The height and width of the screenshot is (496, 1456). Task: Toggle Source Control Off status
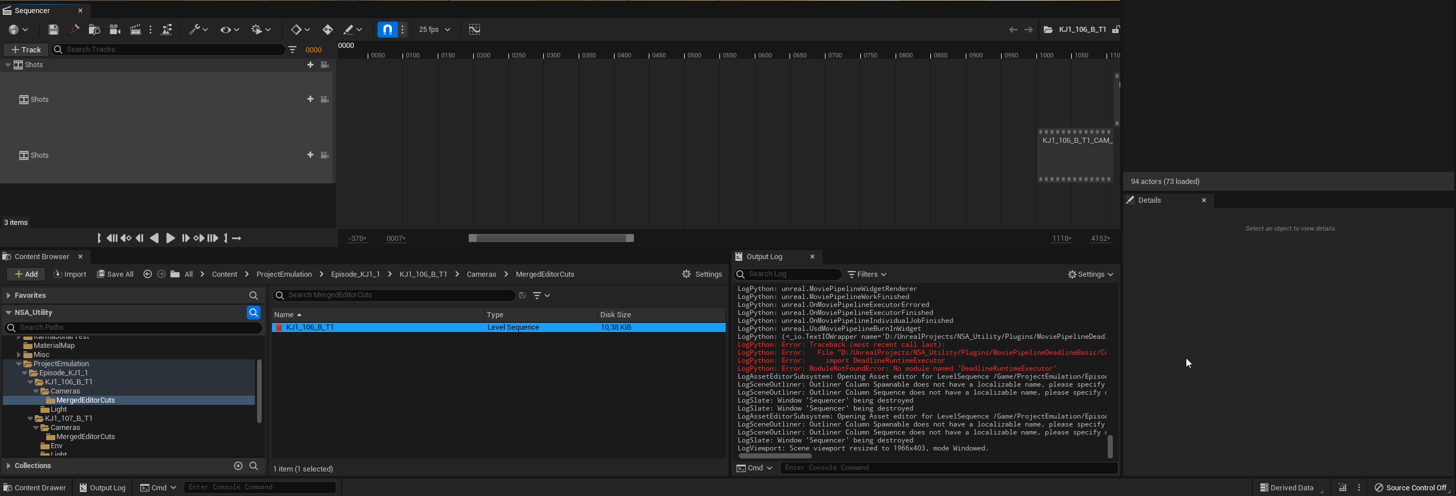(x=1410, y=488)
